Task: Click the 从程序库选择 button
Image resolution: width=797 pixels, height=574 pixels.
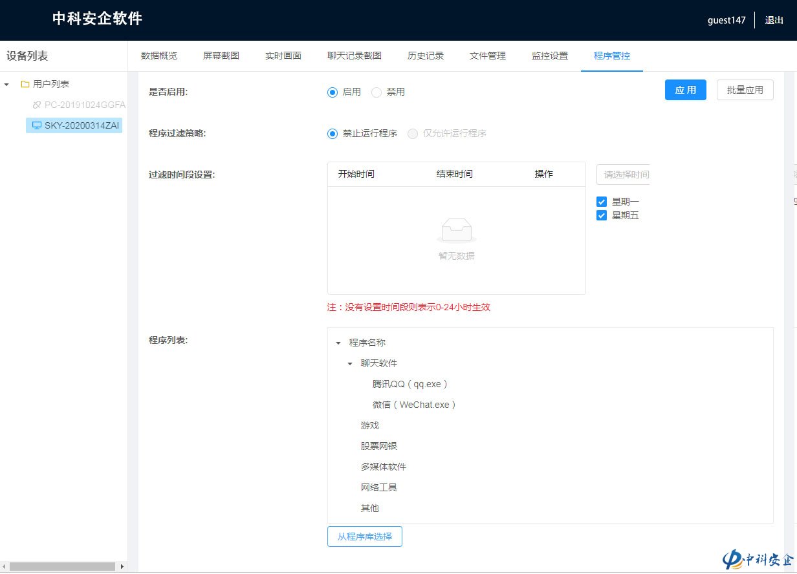Action: pyautogui.click(x=365, y=537)
